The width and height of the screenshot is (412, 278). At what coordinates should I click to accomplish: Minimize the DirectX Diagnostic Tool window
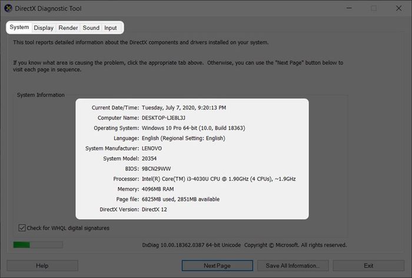pos(349,8)
